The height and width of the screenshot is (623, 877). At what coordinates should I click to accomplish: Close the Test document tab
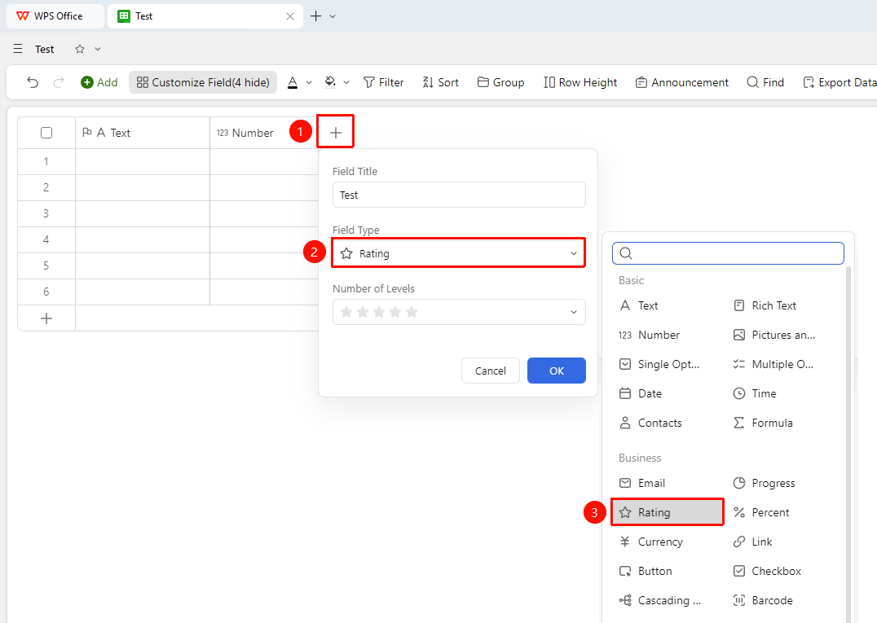(289, 16)
